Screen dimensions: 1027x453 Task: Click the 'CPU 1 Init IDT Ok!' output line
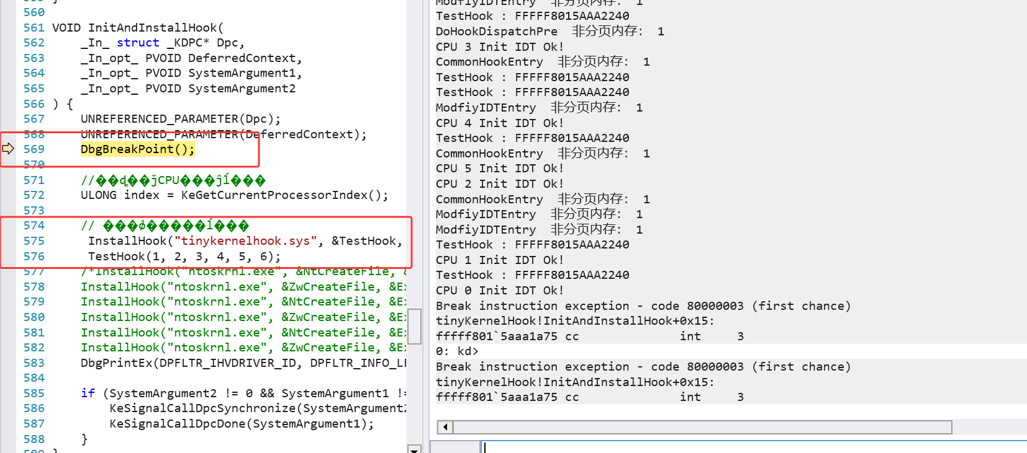point(500,260)
